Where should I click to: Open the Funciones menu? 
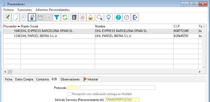coord(25,10)
